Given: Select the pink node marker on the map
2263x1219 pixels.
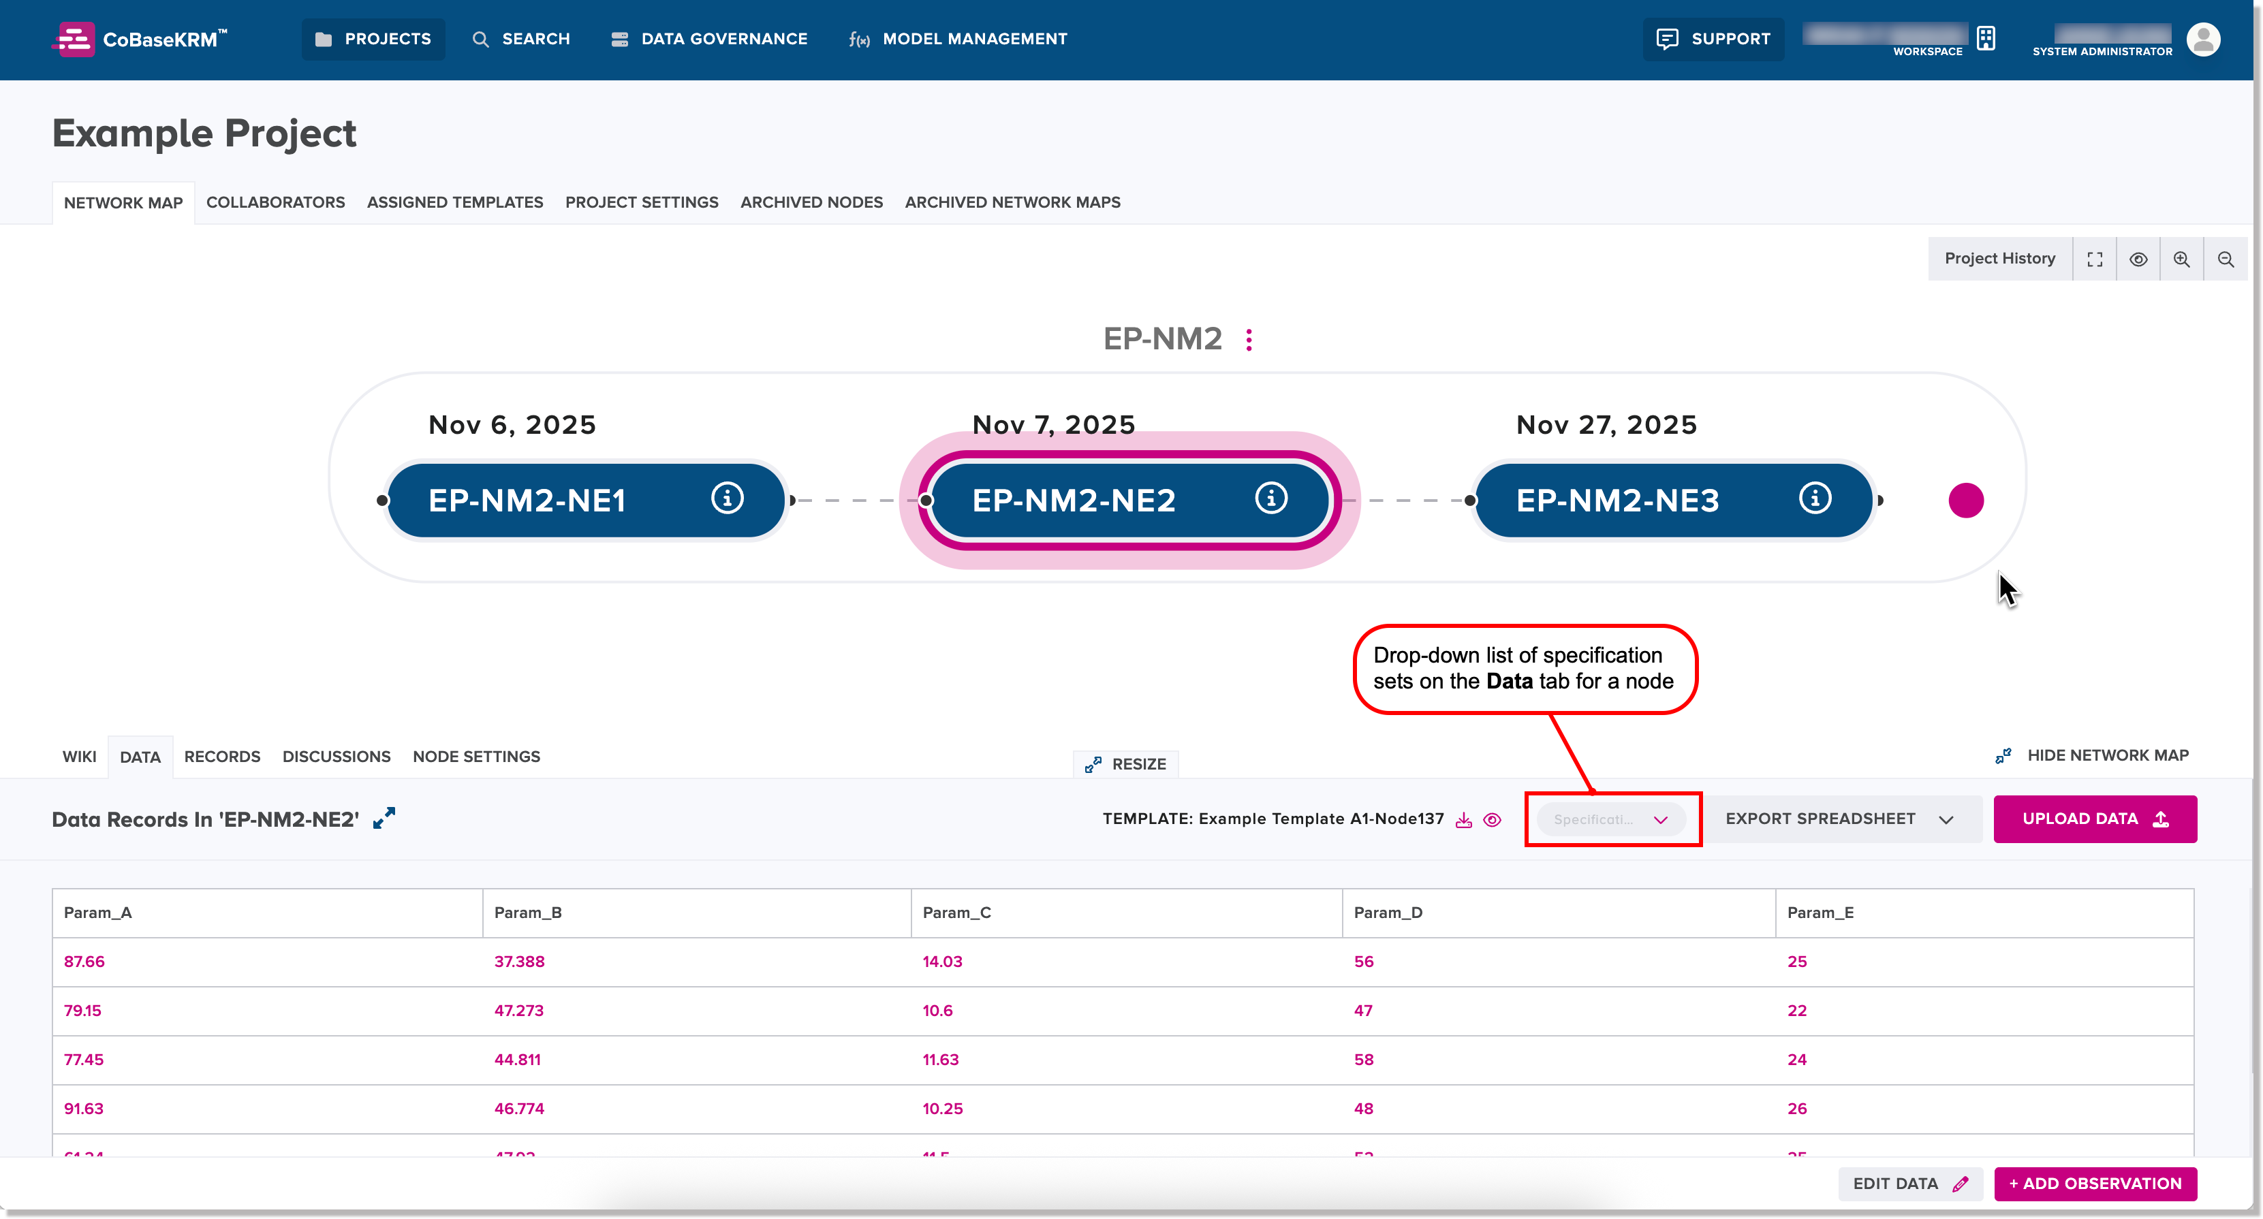Looking at the screenshot, I should click(x=1967, y=500).
